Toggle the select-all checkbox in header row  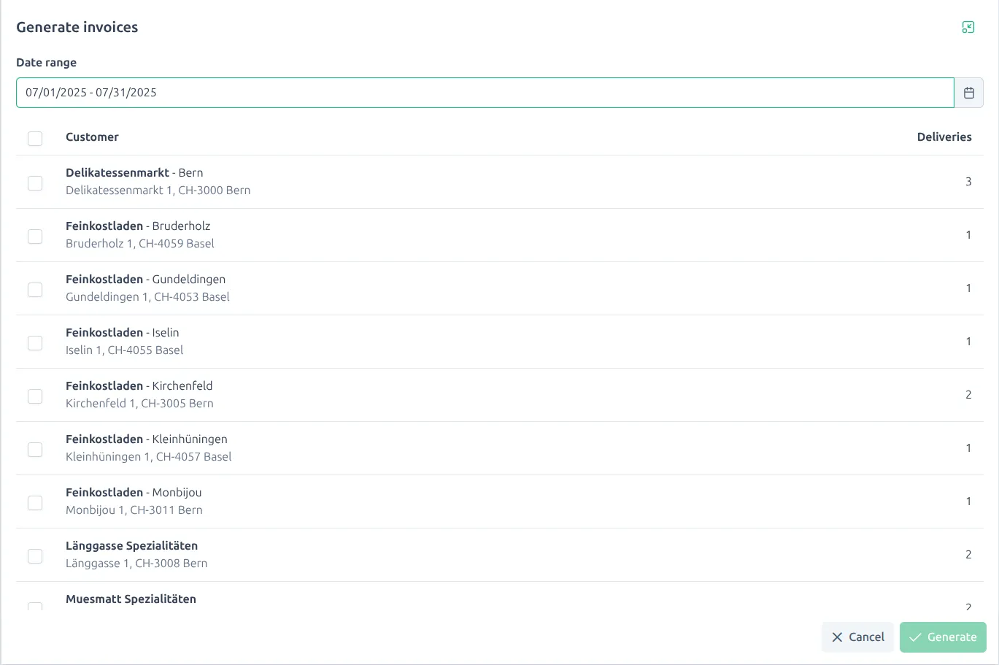34,138
